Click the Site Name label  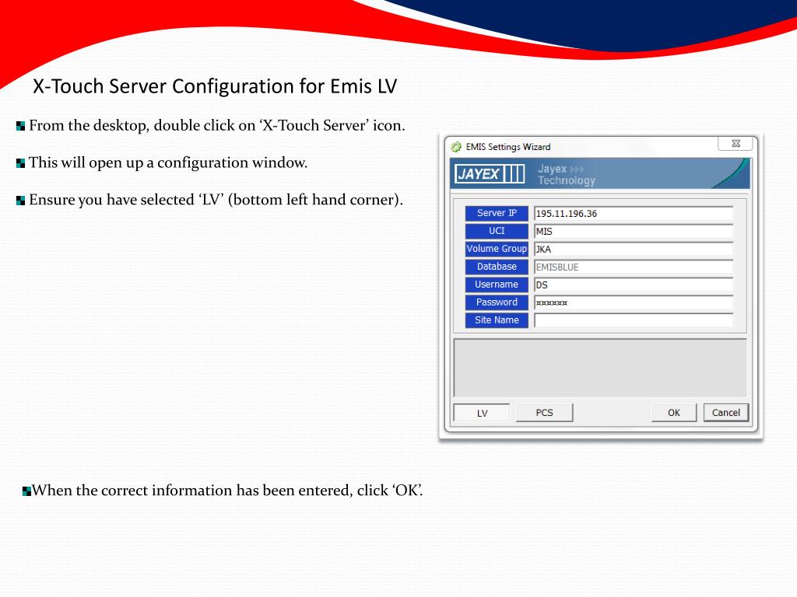click(497, 319)
